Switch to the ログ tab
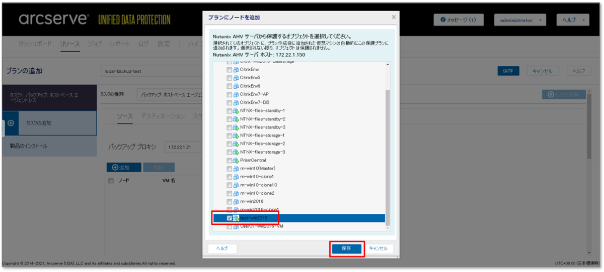Image resolution: width=604 pixels, height=272 pixels. coord(143,44)
